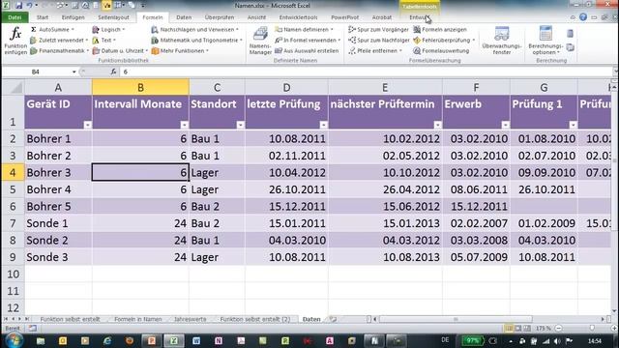Screen dimensions: 619x348
Task: Open Mehr Funktionen menu
Action: tap(180, 51)
